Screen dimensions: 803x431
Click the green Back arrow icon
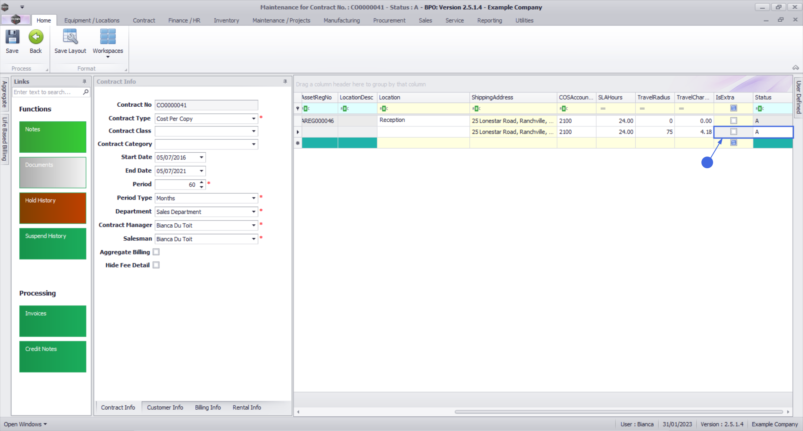click(x=36, y=37)
